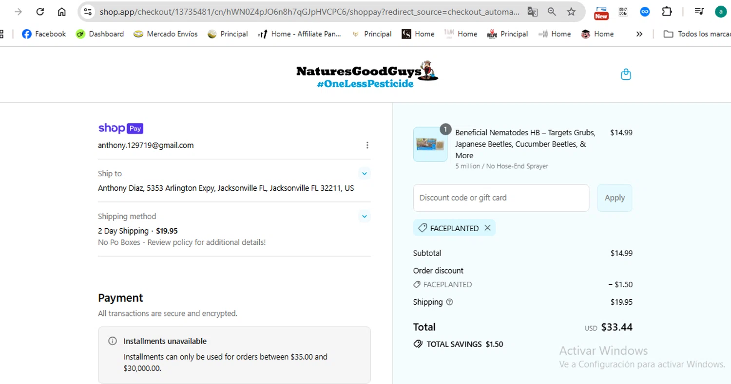731x384 pixels.
Task: Go to the browser home page icon
Action: [x=62, y=12]
